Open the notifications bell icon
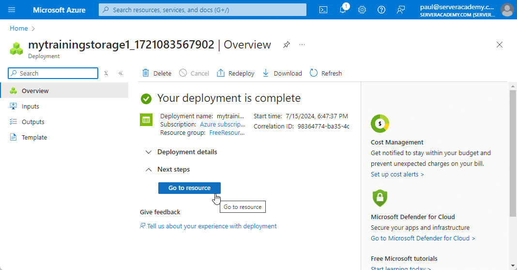 [x=343, y=10]
